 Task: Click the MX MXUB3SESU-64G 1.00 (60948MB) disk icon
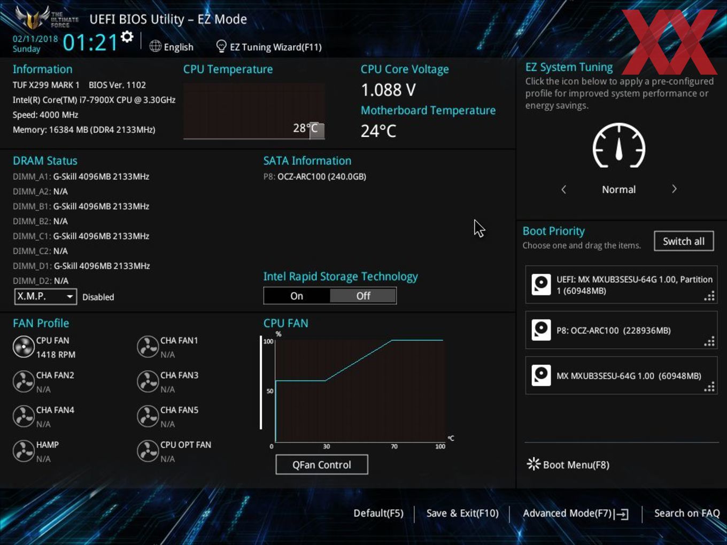point(541,376)
